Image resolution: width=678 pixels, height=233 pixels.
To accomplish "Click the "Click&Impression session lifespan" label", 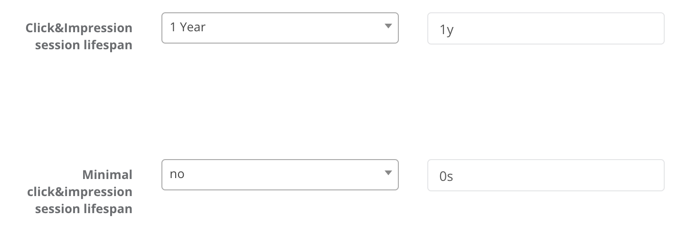I will (x=79, y=37).
